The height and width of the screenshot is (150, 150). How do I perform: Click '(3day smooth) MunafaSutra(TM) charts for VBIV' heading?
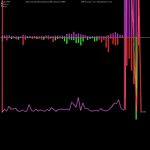pos(45,2)
